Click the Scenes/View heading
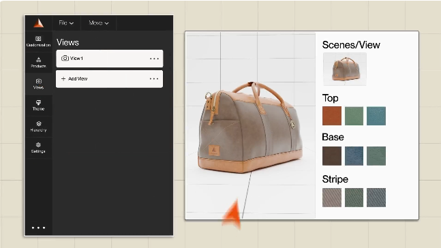The height and width of the screenshot is (248, 441). point(351,45)
